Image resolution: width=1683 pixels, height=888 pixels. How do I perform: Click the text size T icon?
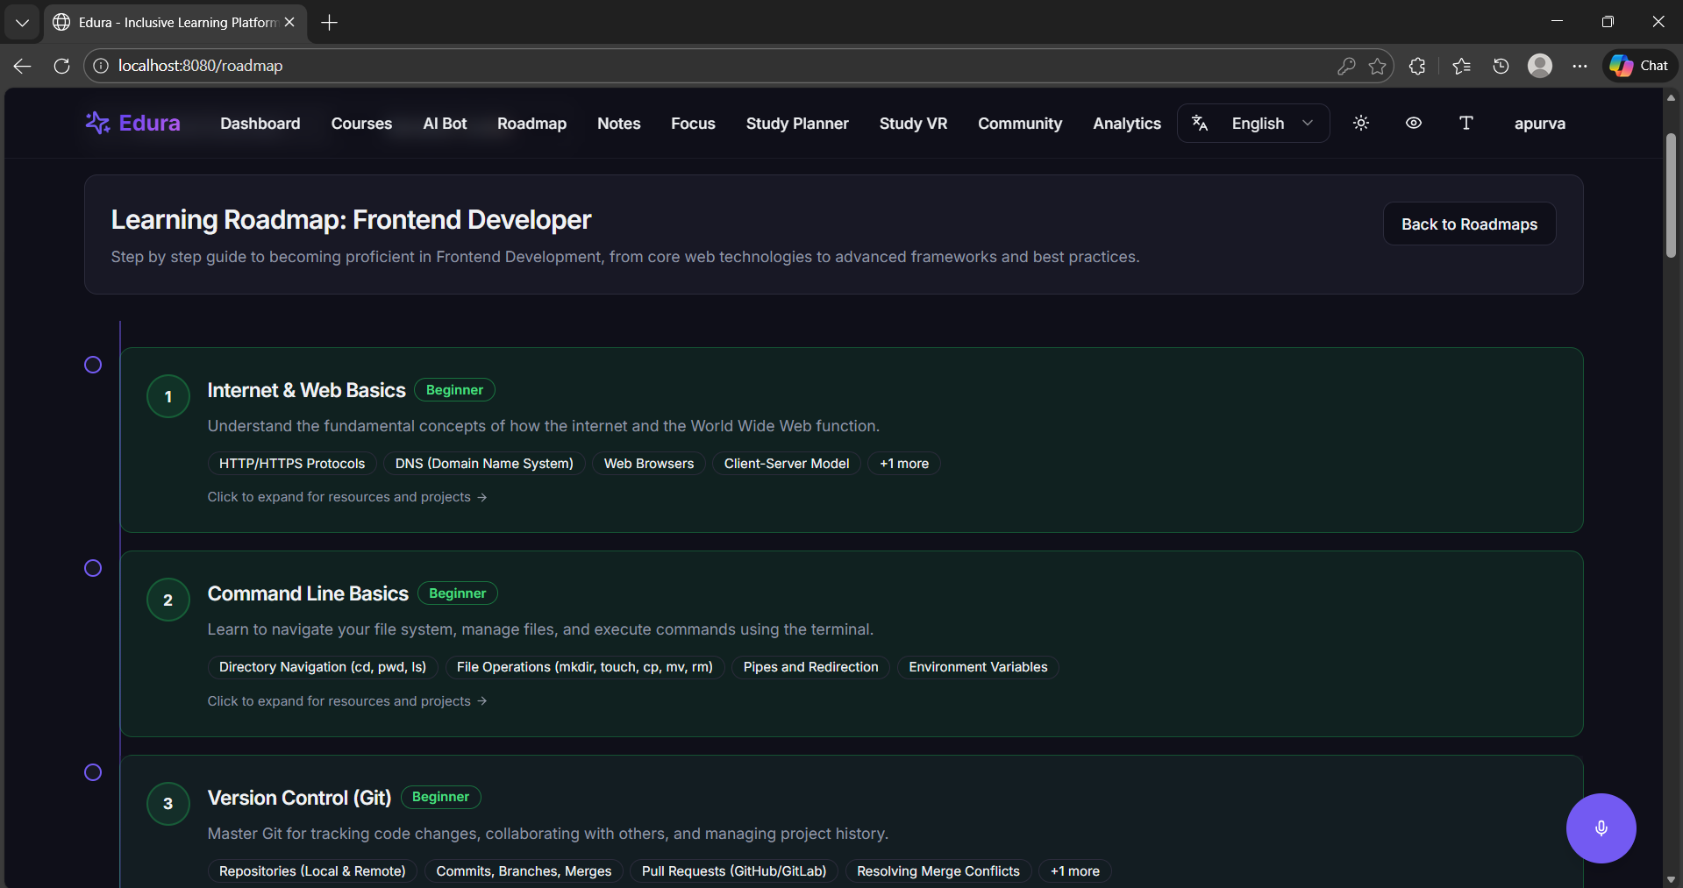[x=1466, y=123]
